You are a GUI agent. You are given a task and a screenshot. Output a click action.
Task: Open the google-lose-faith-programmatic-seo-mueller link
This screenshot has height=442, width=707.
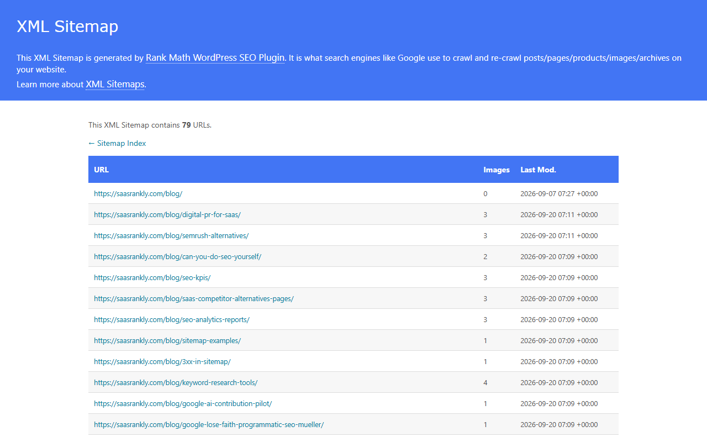pyautogui.click(x=209, y=424)
